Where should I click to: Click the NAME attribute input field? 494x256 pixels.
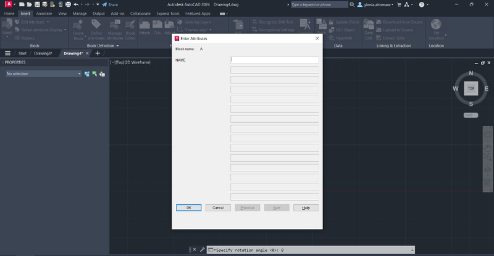point(275,60)
